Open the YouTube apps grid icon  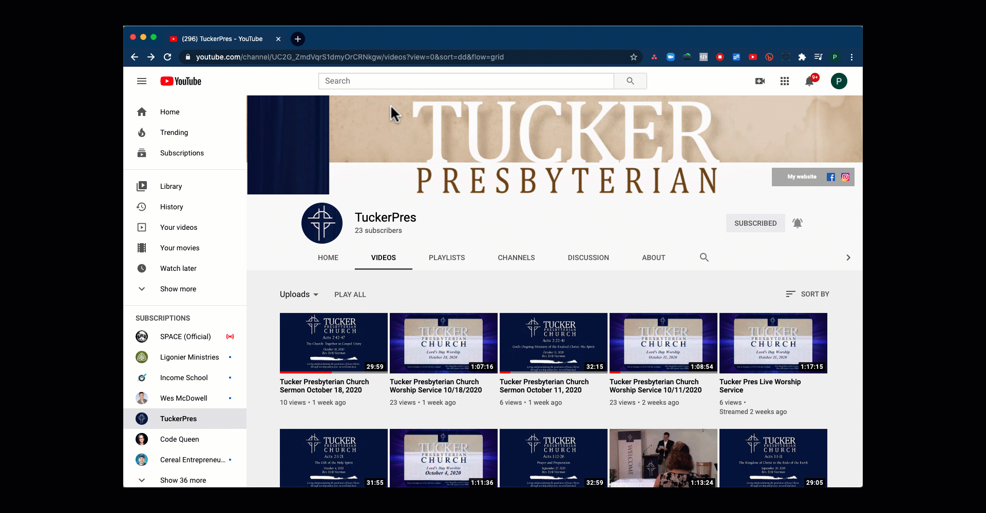pyautogui.click(x=785, y=81)
